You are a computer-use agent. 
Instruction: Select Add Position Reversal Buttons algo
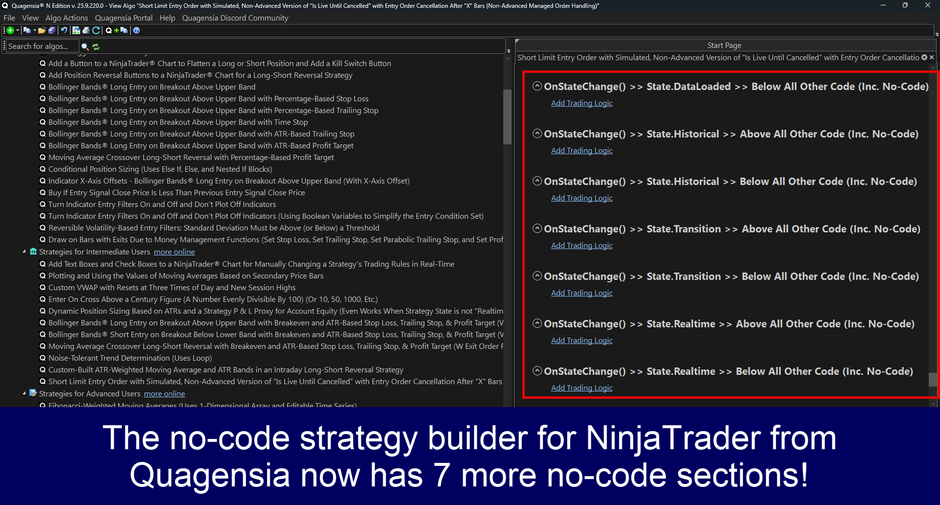200,75
